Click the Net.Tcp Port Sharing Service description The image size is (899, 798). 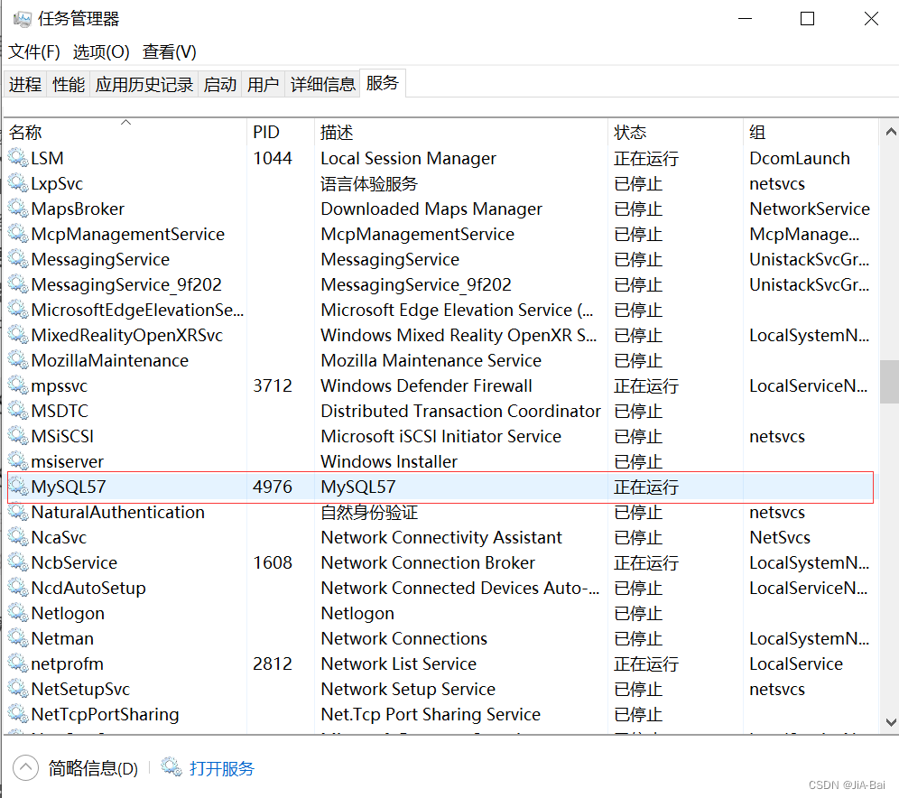[x=431, y=714]
